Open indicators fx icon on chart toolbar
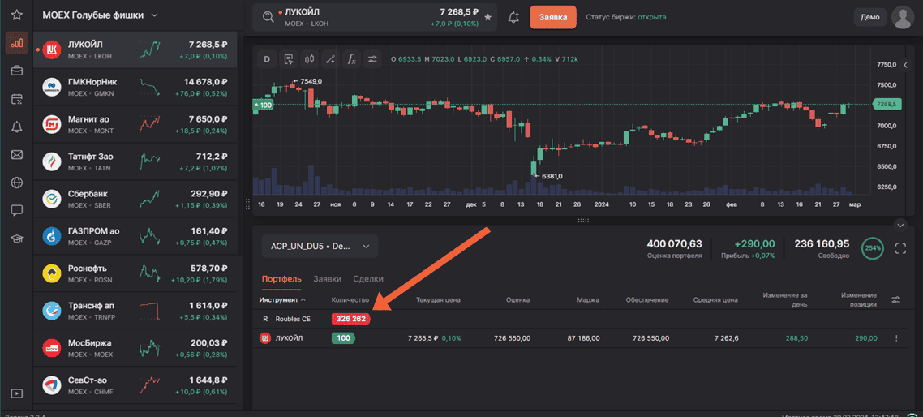 [x=351, y=59]
